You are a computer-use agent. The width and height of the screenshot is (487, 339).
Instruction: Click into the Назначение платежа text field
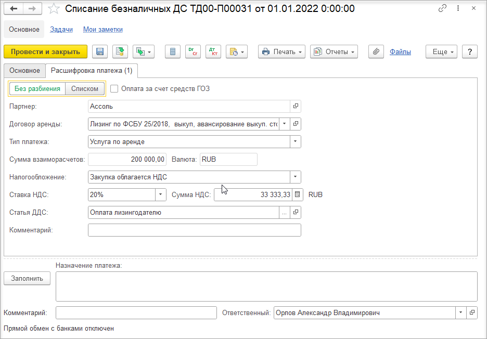point(266,286)
